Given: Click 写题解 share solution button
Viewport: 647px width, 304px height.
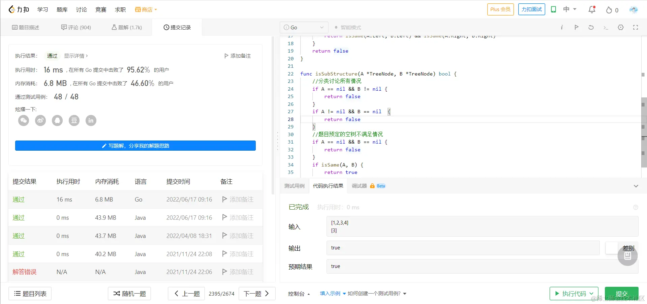Looking at the screenshot, I should [135, 146].
